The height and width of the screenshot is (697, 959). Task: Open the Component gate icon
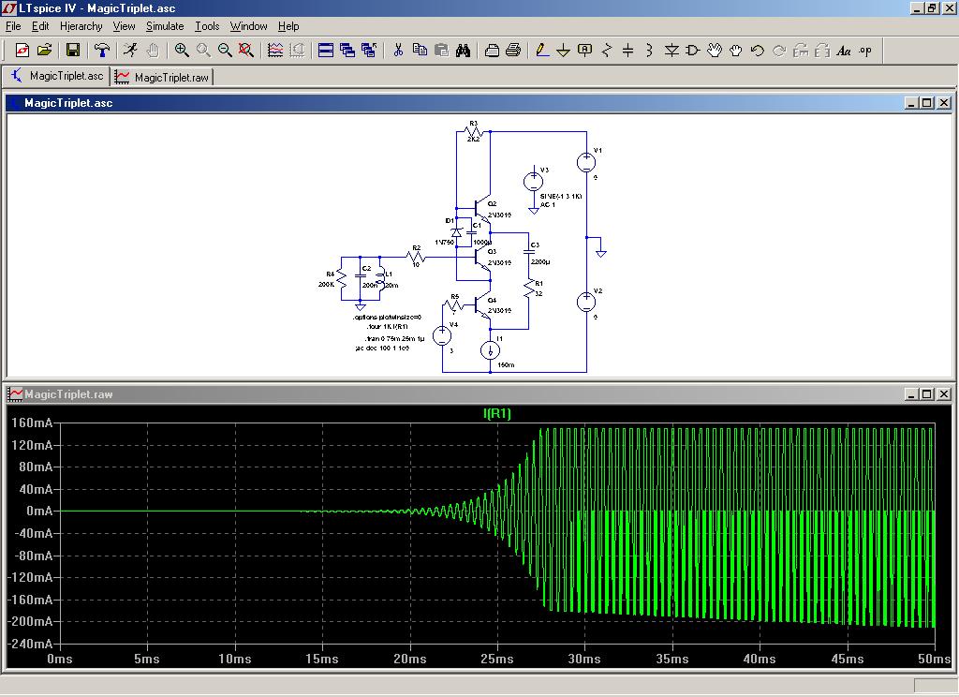[692, 51]
